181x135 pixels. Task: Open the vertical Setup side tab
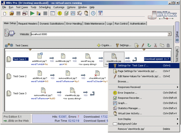(177, 32)
